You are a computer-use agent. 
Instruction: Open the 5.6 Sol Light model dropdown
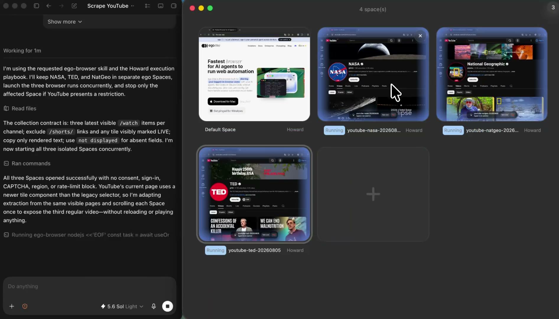(x=122, y=307)
